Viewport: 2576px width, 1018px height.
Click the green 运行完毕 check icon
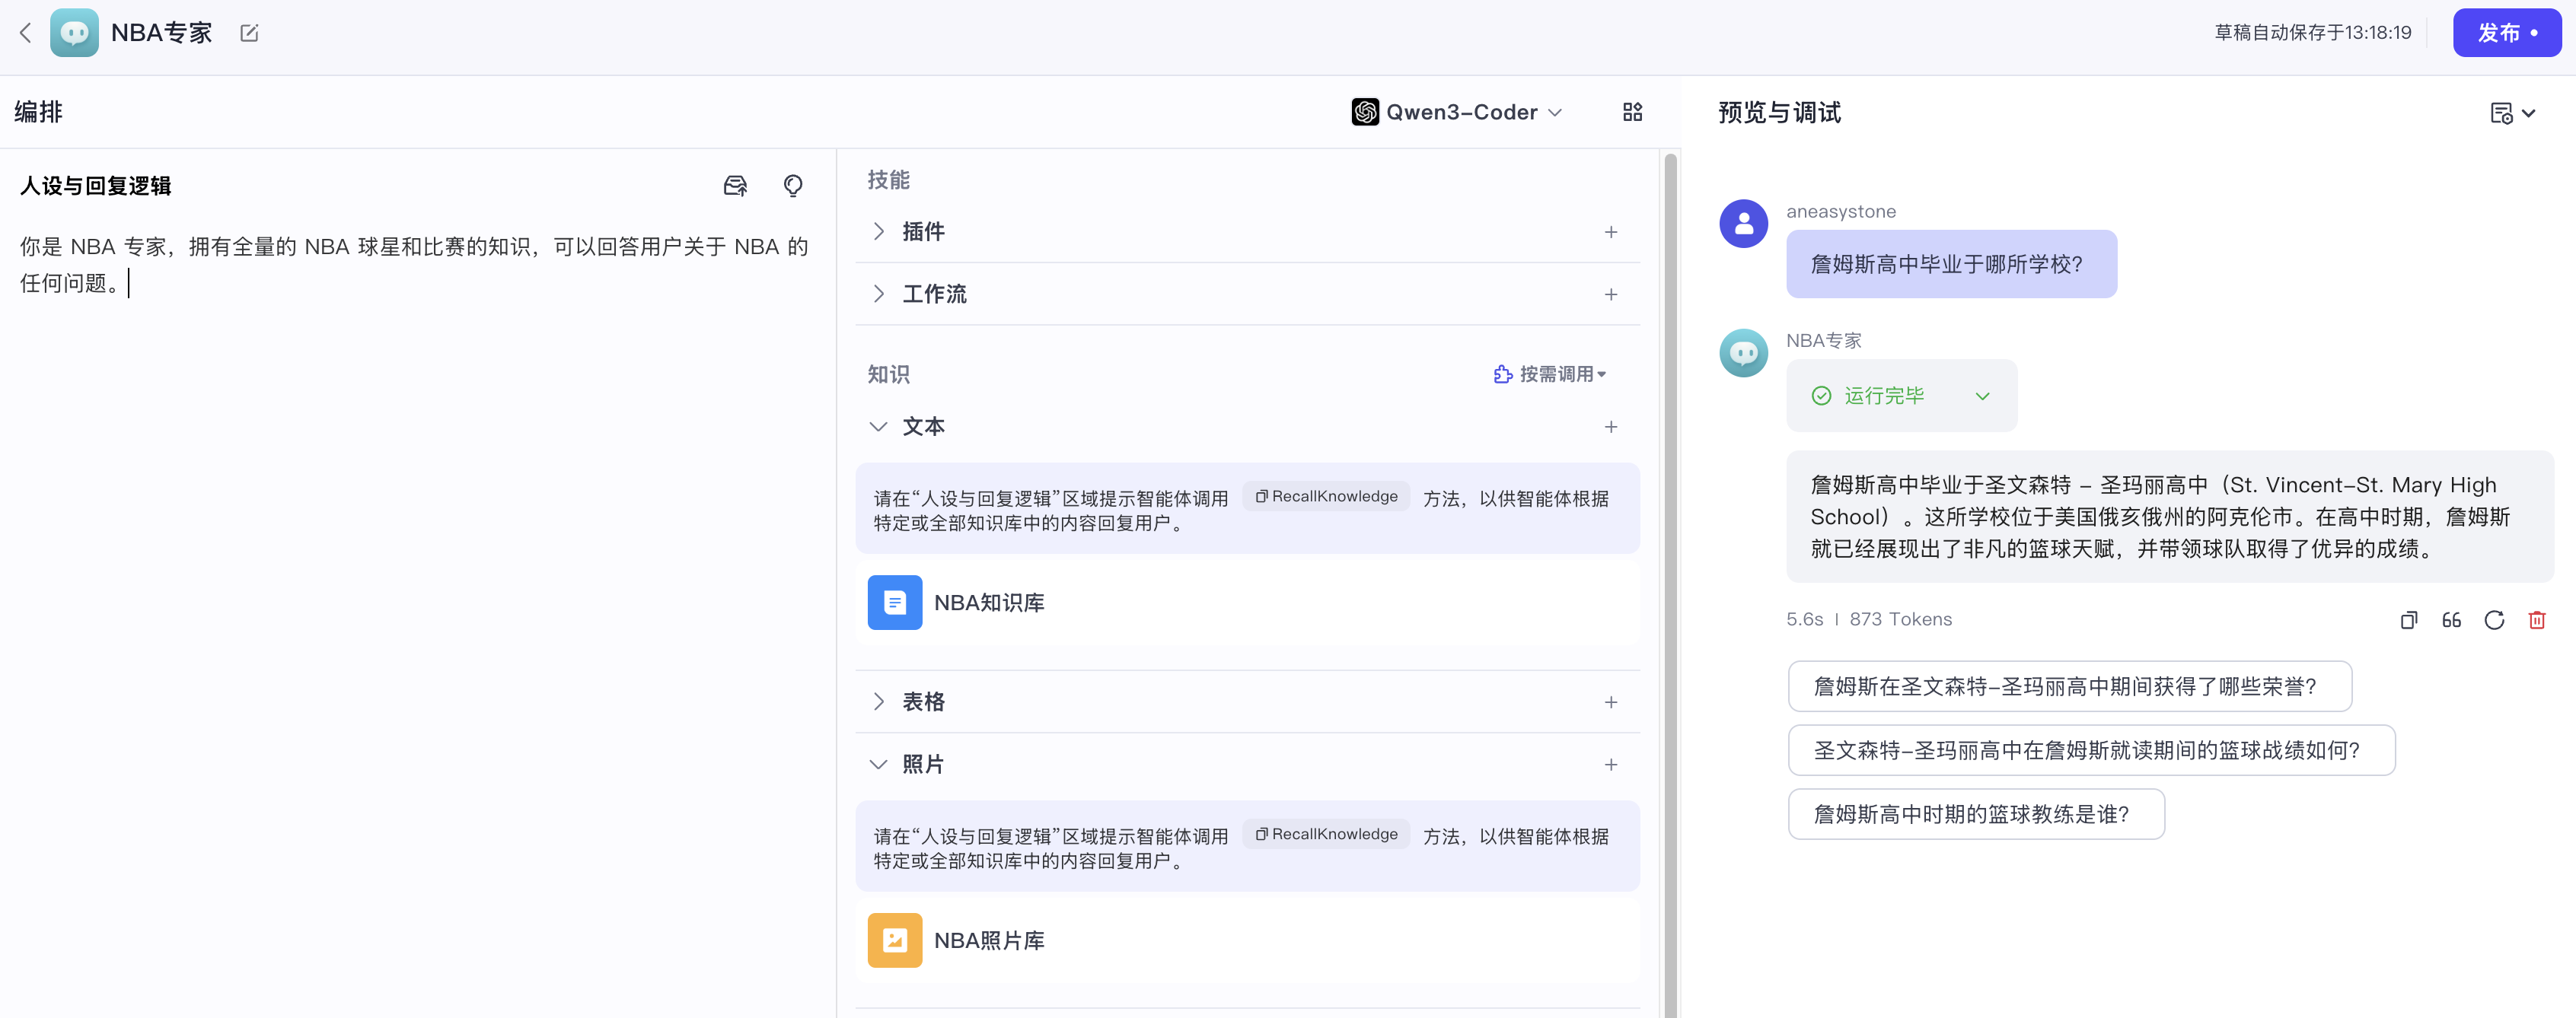pyautogui.click(x=1821, y=396)
